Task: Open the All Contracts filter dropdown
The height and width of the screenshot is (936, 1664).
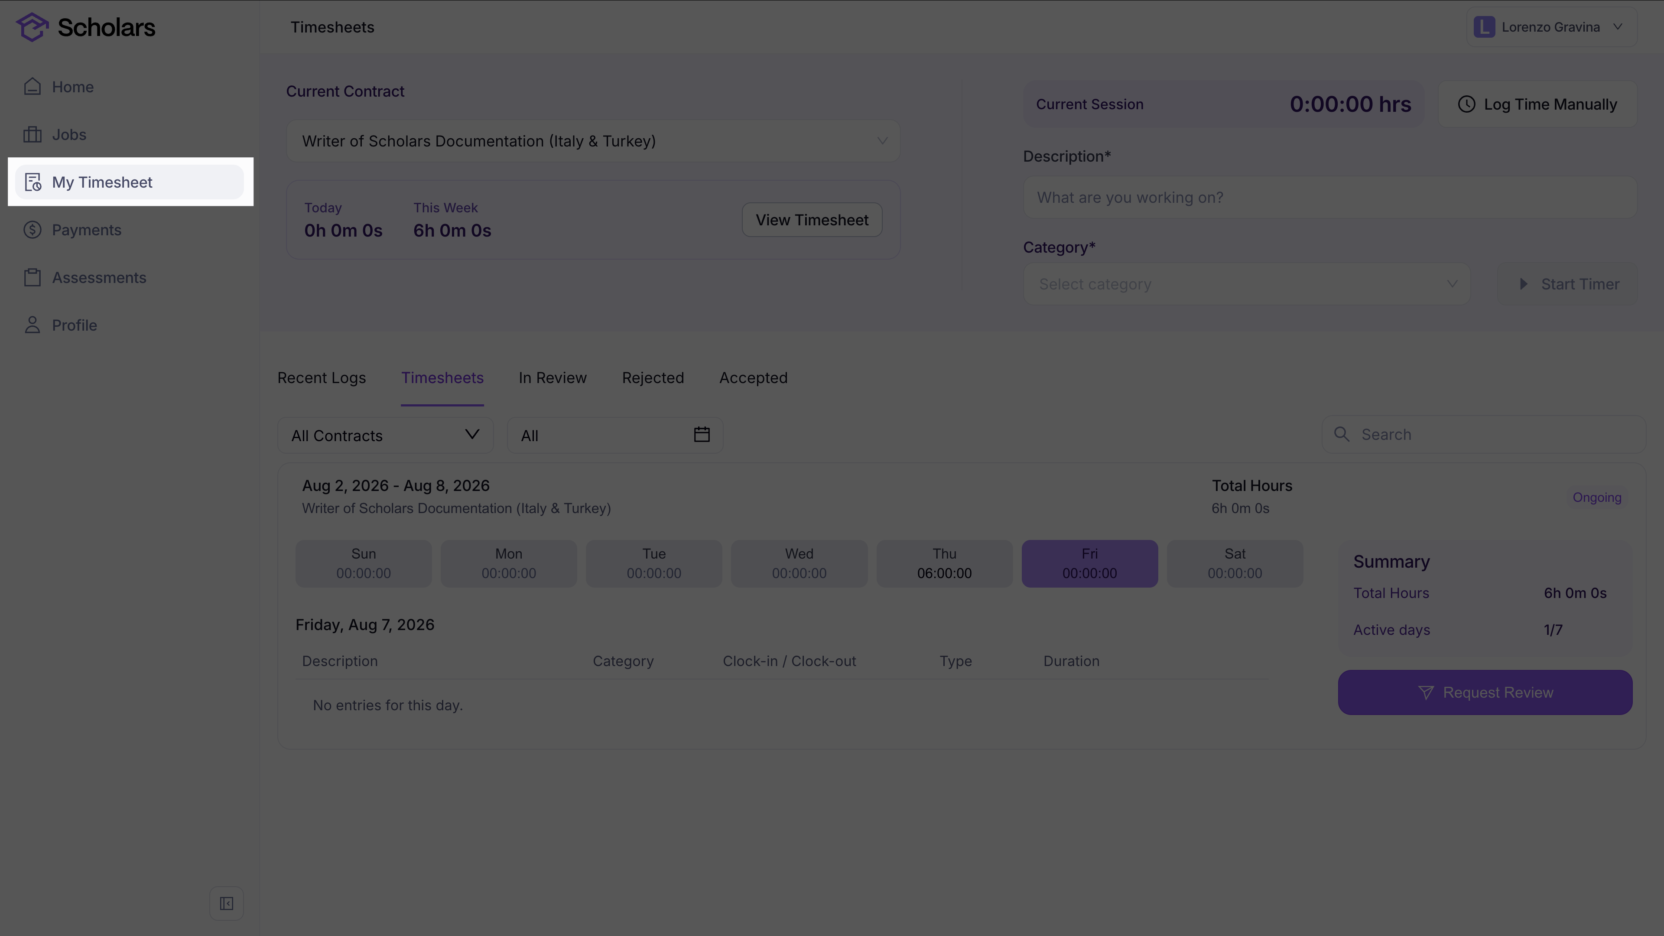Action: click(385, 435)
